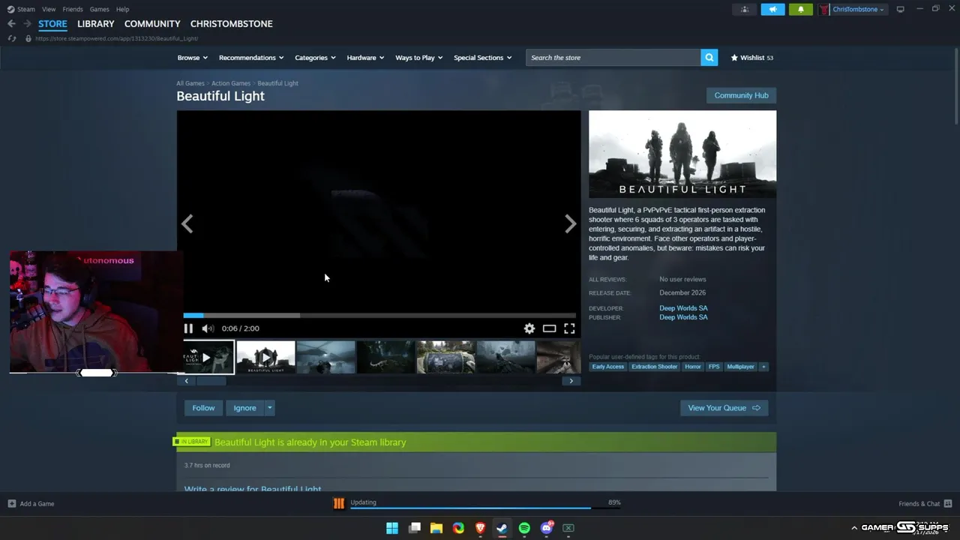The width and height of the screenshot is (960, 540).
Task: Open Friends & Chat
Action: 925,504
